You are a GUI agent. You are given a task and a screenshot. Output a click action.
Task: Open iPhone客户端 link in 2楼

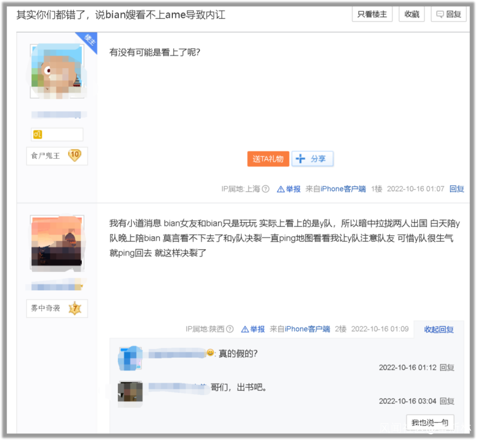tap(307, 329)
